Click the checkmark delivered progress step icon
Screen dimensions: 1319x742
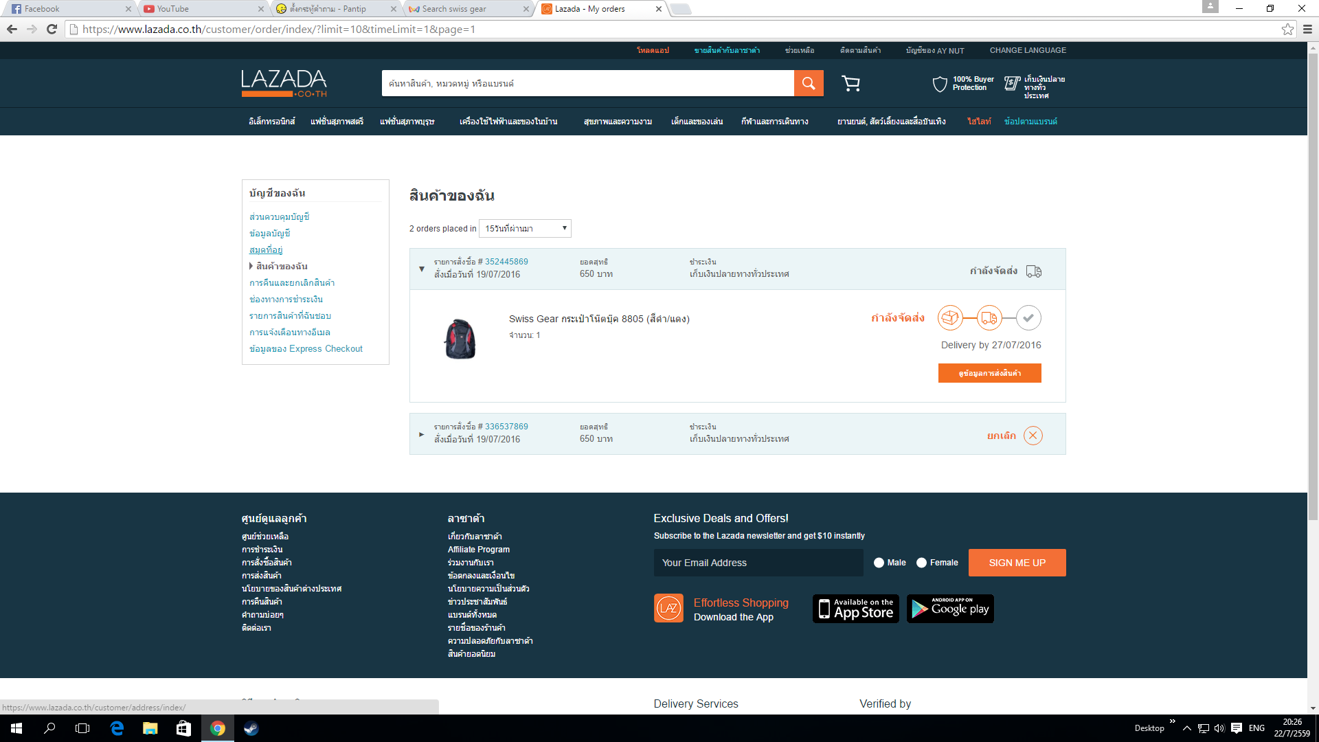[x=1028, y=318]
